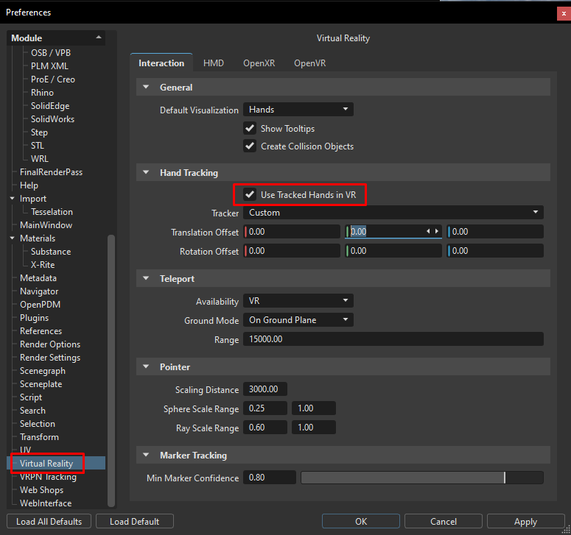Switch to the OpenXR tab
This screenshot has width=571, height=535.
(259, 63)
